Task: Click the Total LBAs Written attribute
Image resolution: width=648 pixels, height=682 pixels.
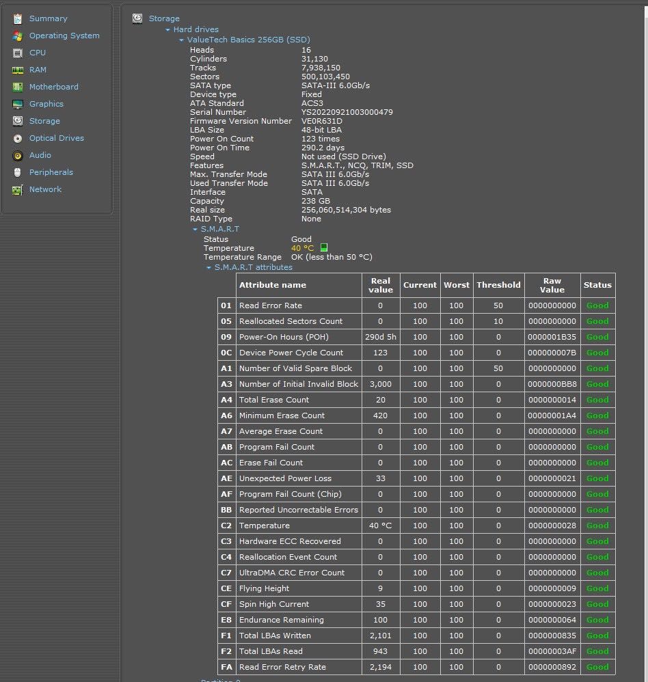Action: (275, 636)
